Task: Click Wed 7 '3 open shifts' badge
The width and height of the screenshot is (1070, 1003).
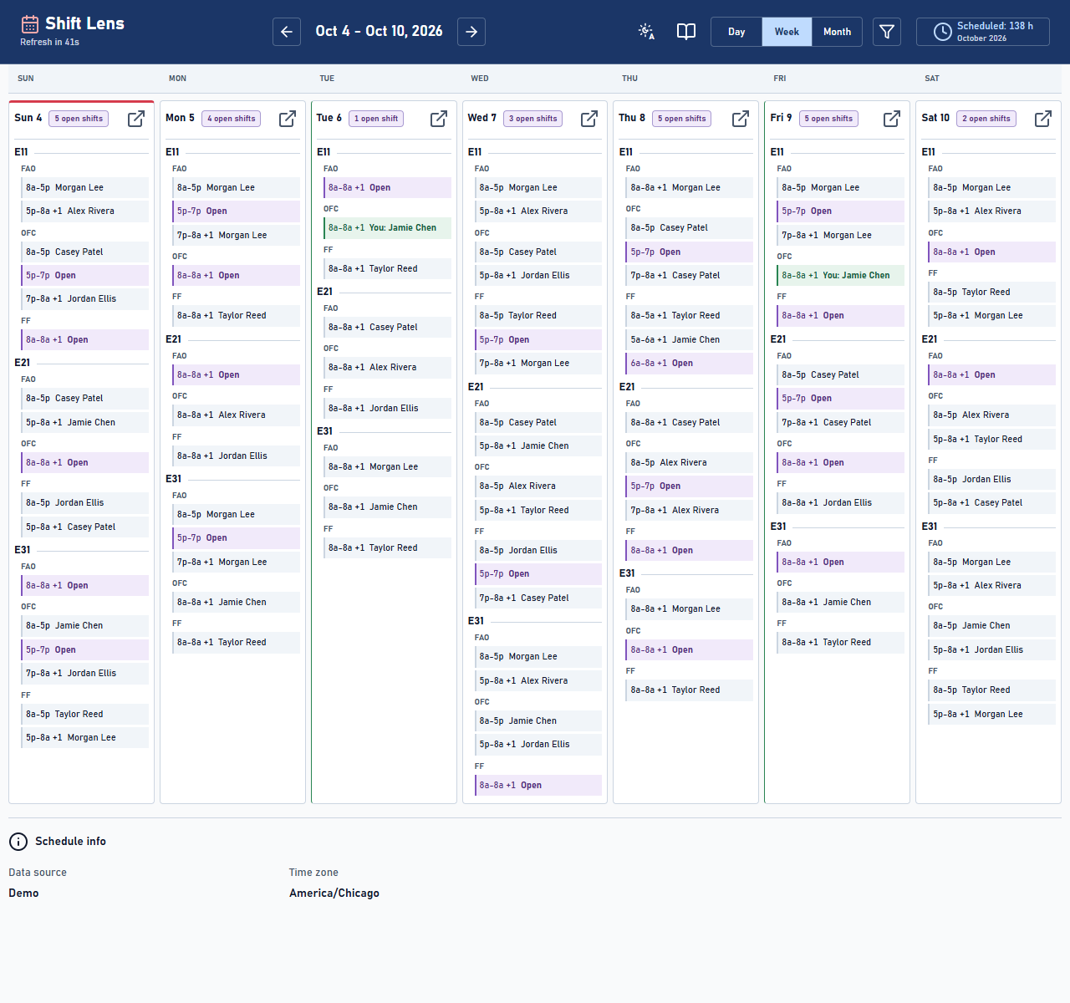Action: pos(532,119)
